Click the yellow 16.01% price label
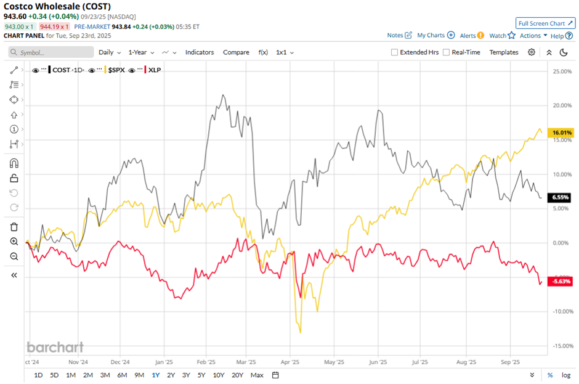 (x=561, y=133)
